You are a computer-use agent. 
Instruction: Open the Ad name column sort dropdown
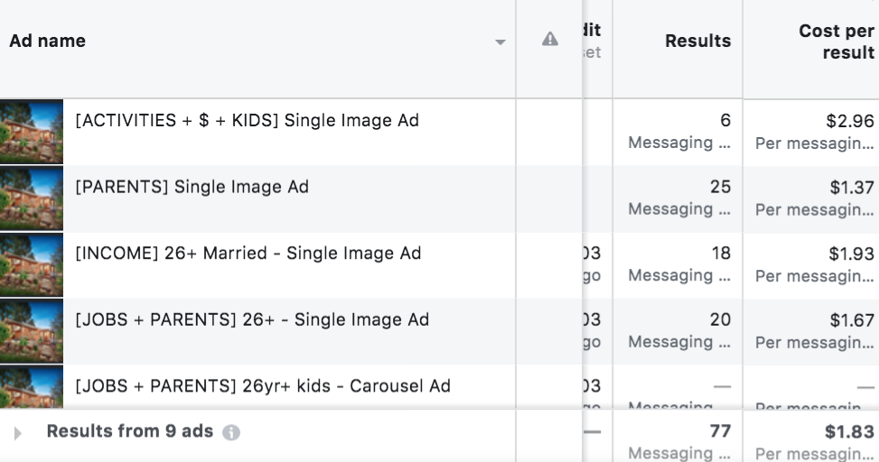(x=500, y=42)
